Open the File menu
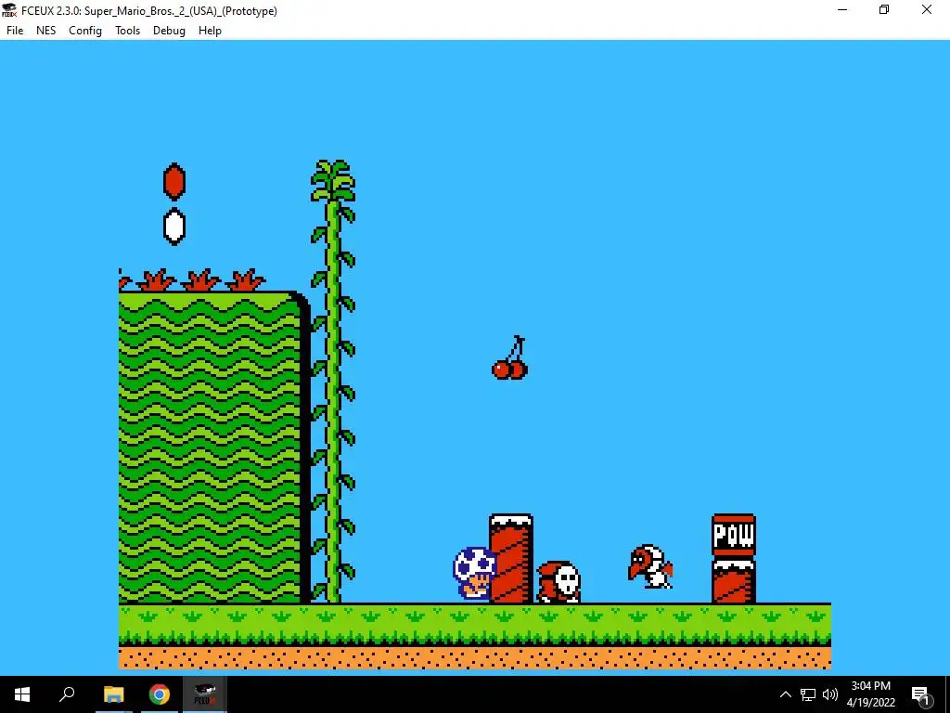Image resolution: width=950 pixels, height=713 pixels. 15,31
